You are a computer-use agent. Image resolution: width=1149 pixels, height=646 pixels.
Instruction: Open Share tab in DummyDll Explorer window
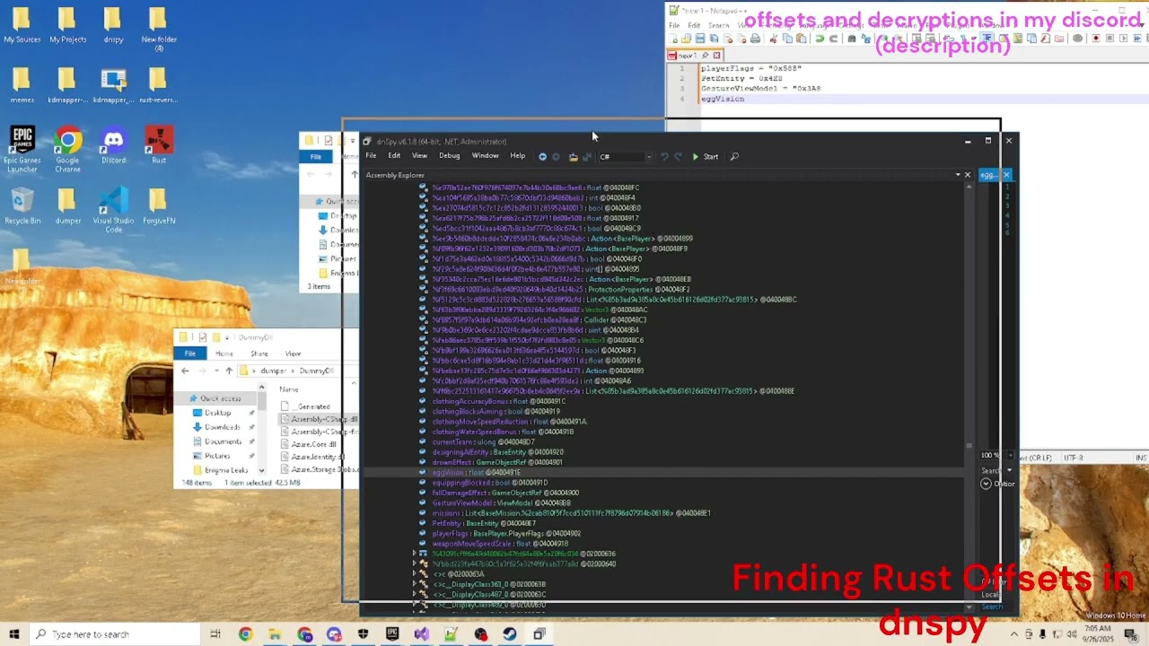coord(259,354)
